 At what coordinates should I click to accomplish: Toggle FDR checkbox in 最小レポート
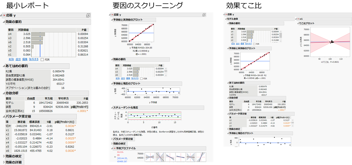[x=42, y=59]
